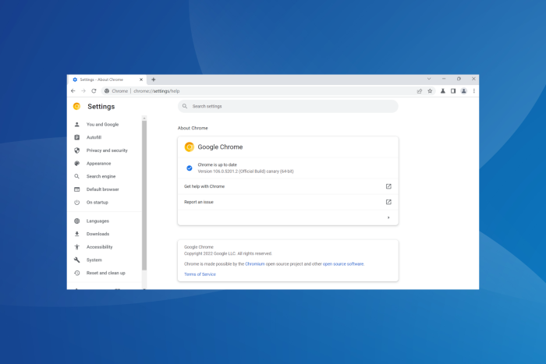Close the Settings - About Chrome tab
Screen dimensions: 546x364
point(141,80)
